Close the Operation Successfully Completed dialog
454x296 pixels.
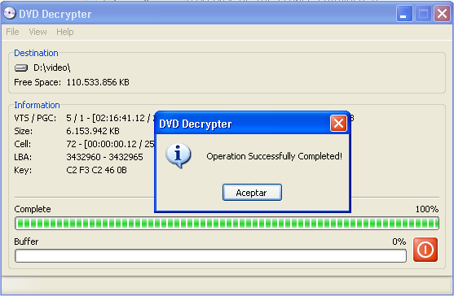(x=338, y=124)
